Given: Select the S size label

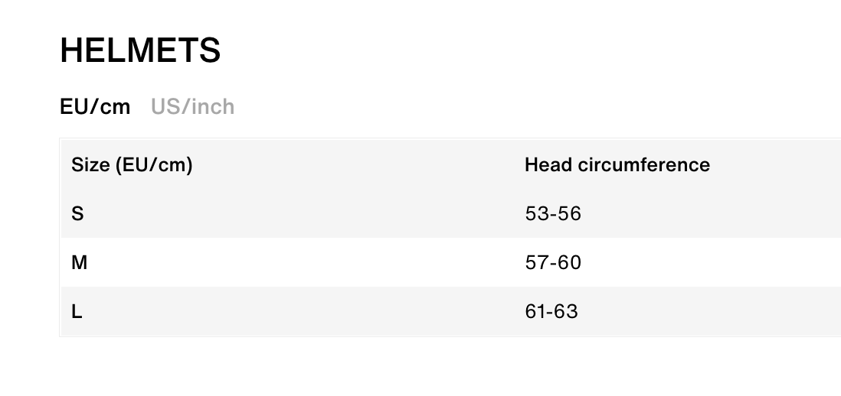Looking at the screenshot, I should point(77,213).
